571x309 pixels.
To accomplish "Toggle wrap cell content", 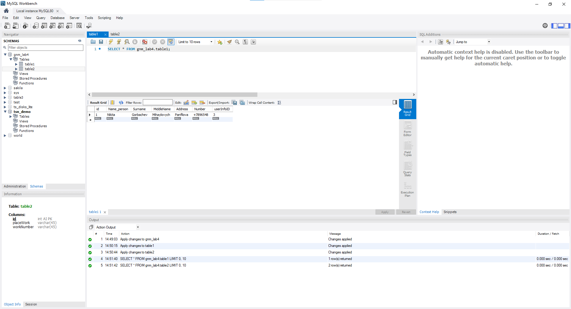I will click(279, 103).
